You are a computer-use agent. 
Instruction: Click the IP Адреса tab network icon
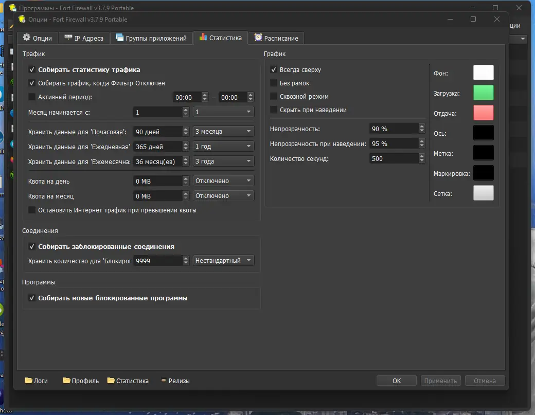[68, 37]
